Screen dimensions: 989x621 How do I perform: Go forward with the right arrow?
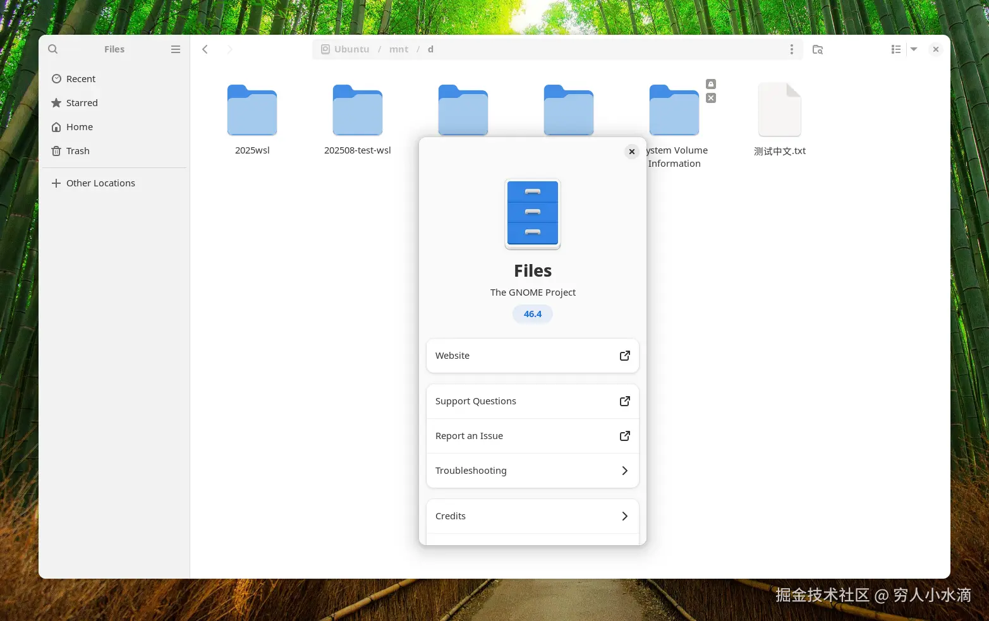[x=230, y=49]
